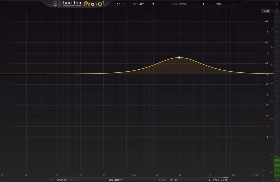
Task: Click the yellow EQ curve near 1k
Action: click(157, 64)
